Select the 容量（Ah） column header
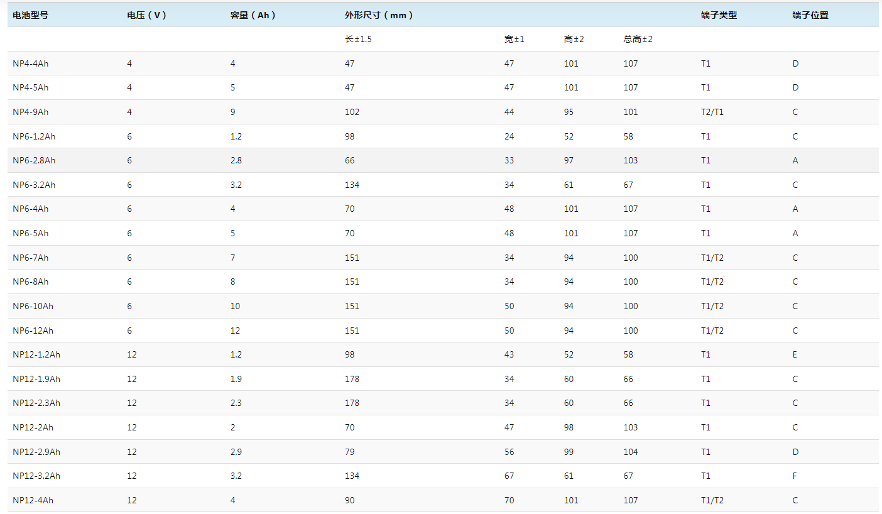 click(253, 15)
